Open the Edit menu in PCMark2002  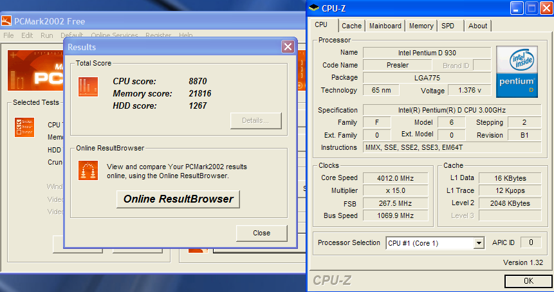coord(27,35)
